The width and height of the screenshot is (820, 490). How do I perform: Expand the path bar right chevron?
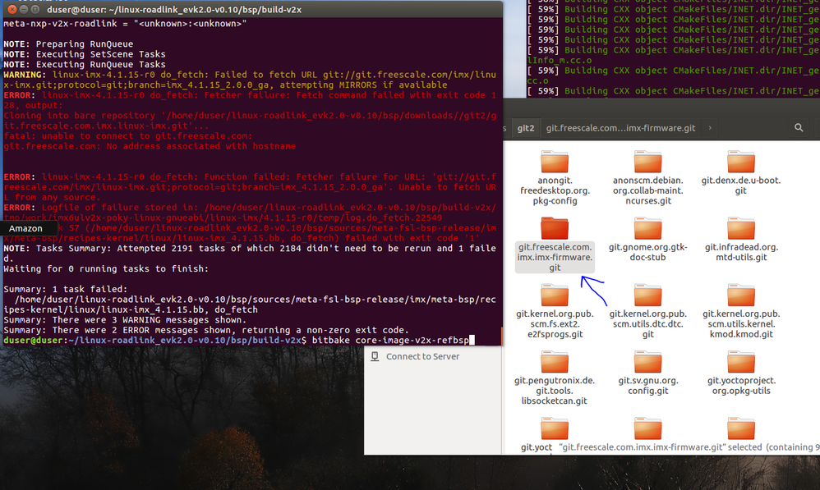pos(710,128)
